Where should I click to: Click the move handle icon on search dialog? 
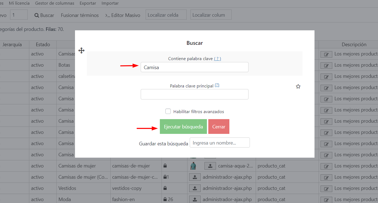coord(82,51)
